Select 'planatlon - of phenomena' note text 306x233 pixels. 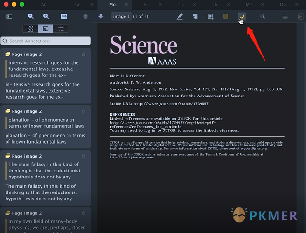pos(45,138)
